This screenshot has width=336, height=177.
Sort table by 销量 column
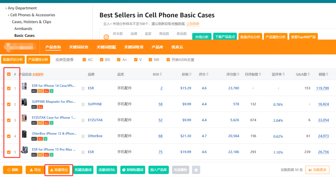click(323, 74)
